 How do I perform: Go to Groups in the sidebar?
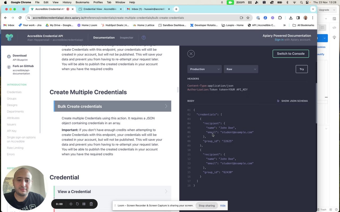click(x=12, y=99)
